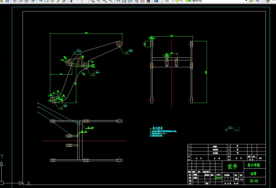276x188 pixels.
Task: Click the greyed Redo arrow
Action: click(x=82, y=1)
